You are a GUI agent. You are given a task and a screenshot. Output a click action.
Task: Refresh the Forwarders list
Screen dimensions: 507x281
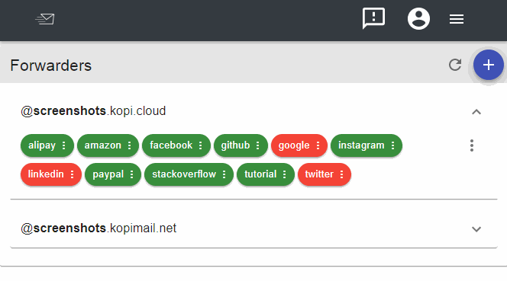click(x=455, y=65)
